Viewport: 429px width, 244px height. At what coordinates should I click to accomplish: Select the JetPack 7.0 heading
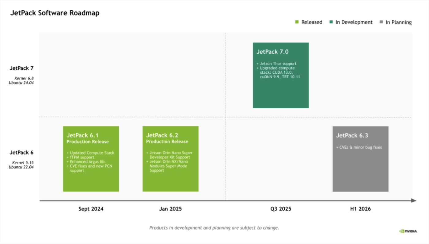tap(272, 52)
